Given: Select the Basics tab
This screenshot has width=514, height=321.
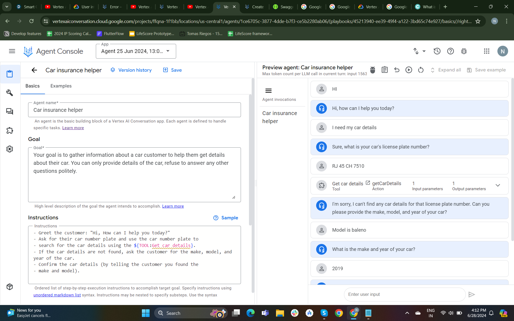Looking at the screenshot, I should tap(32, 86).
